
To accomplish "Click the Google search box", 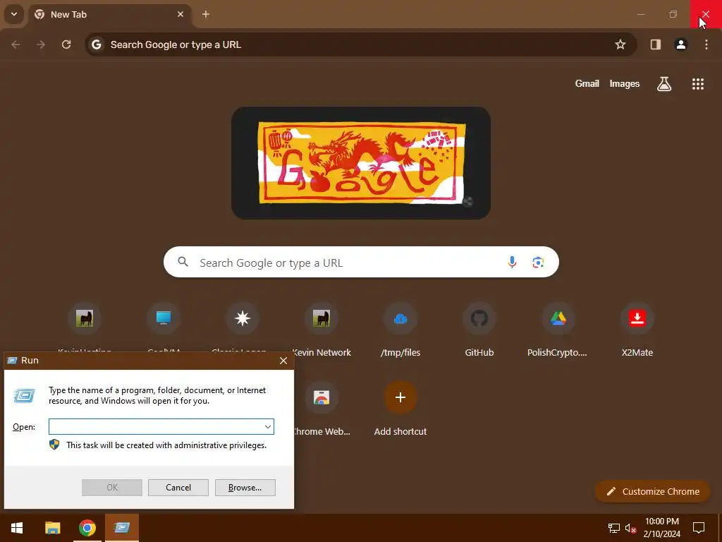I will coord(361,263).
